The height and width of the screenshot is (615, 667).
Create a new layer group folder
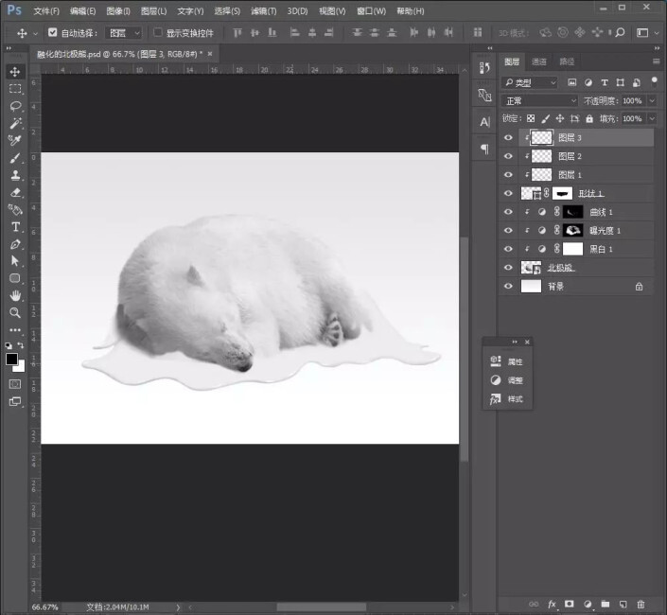605,604
